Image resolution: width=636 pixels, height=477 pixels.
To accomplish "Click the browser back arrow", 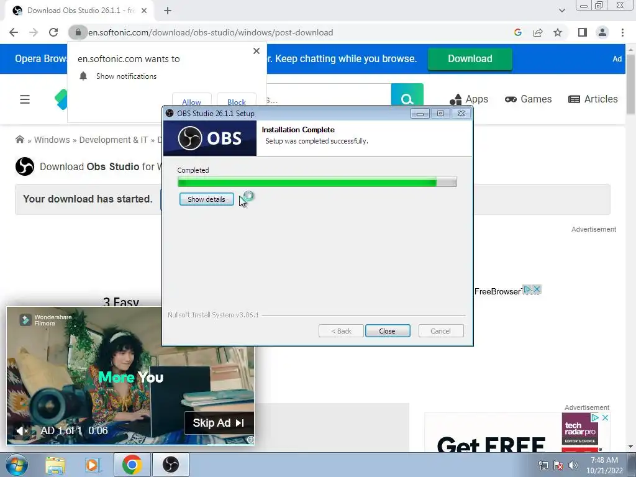I will coord(14,32).
